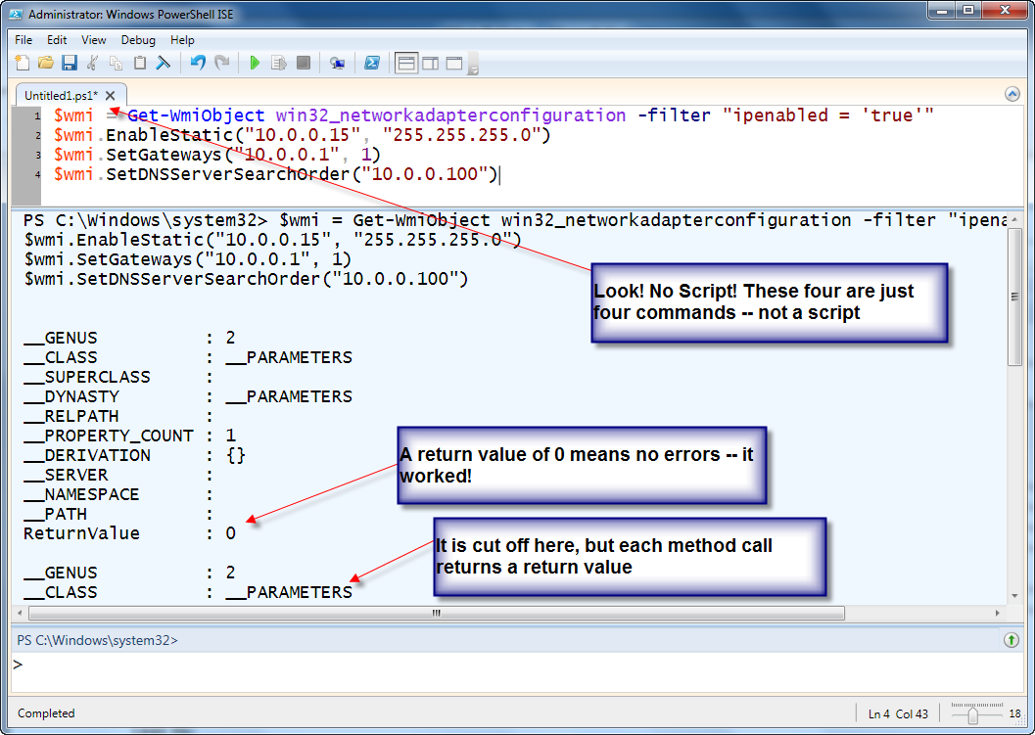Stop execution with the red Stop icon
This screenshot has width=1035, height=735.
pos(304,63)
